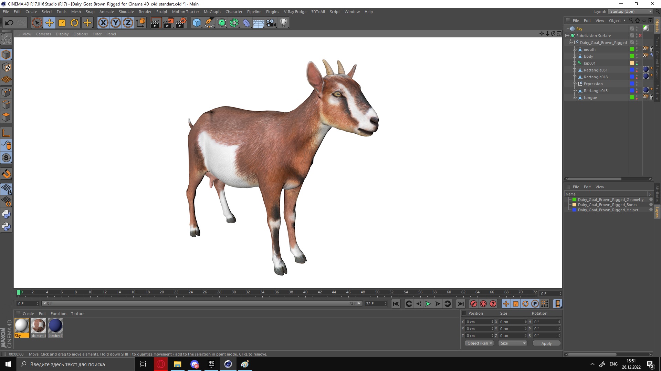Screen dimensions: 661x371
Task: Open the Windows Start menu
Action: coord(8,364)
